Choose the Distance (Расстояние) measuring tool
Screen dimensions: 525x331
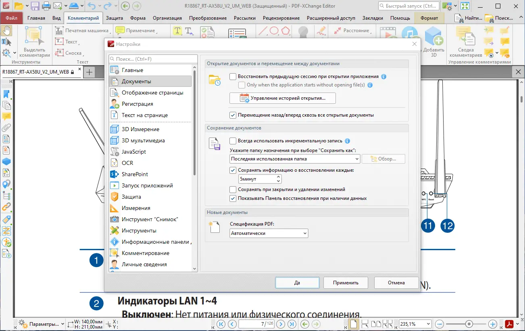click(352, 31)
